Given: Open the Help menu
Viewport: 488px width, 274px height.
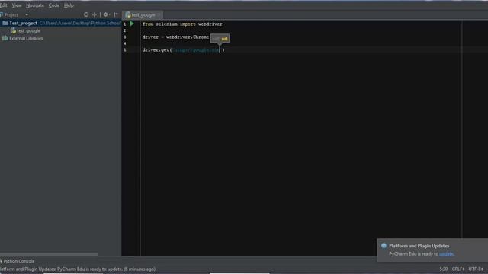Looking at the screenshot, I should point(69,5).
